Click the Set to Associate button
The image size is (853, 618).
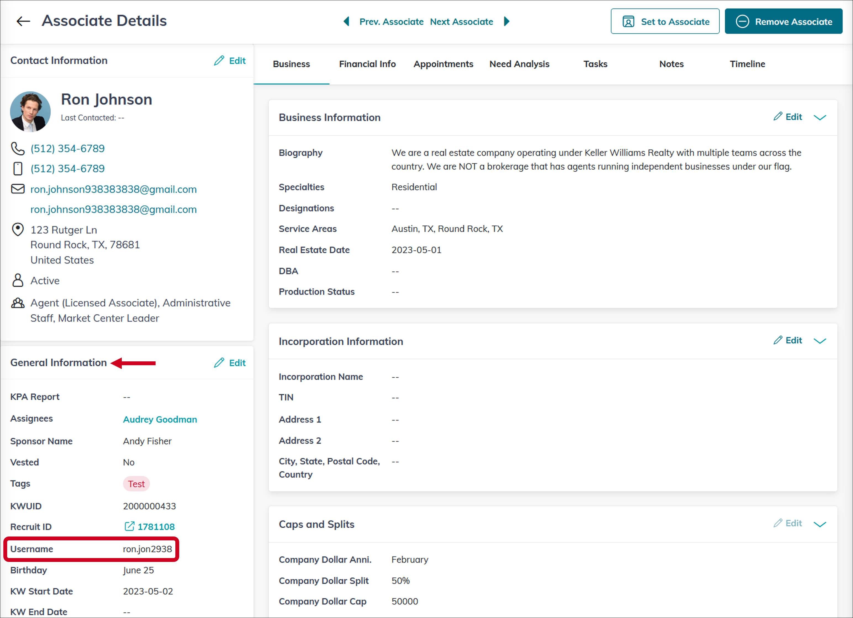tap(665, 22)
